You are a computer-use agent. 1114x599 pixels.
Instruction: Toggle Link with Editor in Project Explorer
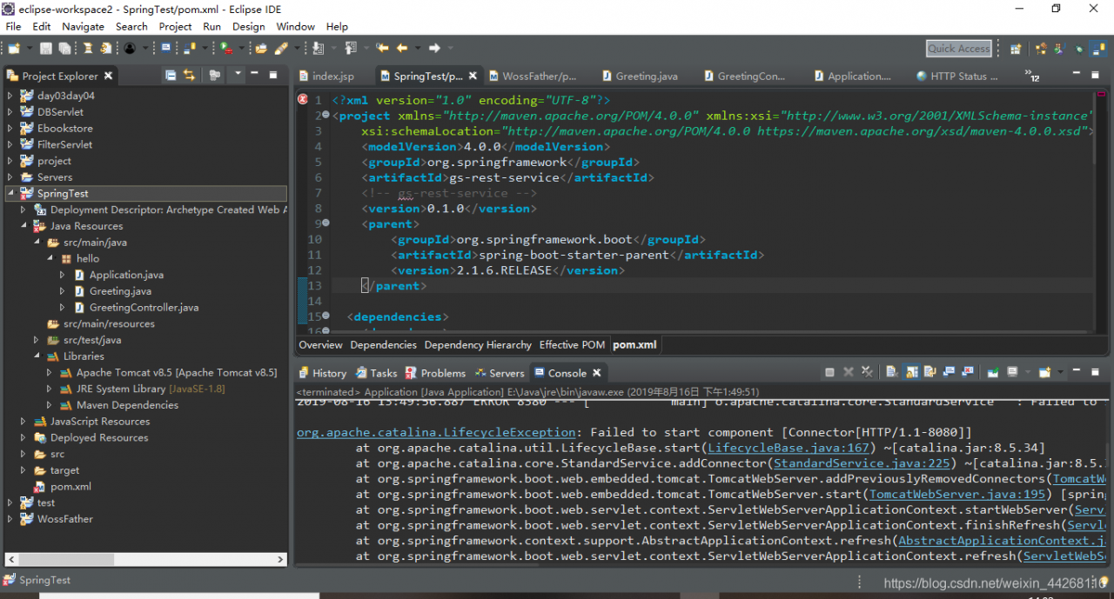(189, 76)
